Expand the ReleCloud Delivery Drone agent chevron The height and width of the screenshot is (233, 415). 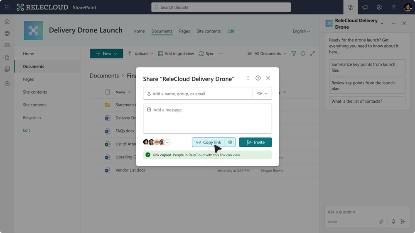tap(382, 24)
